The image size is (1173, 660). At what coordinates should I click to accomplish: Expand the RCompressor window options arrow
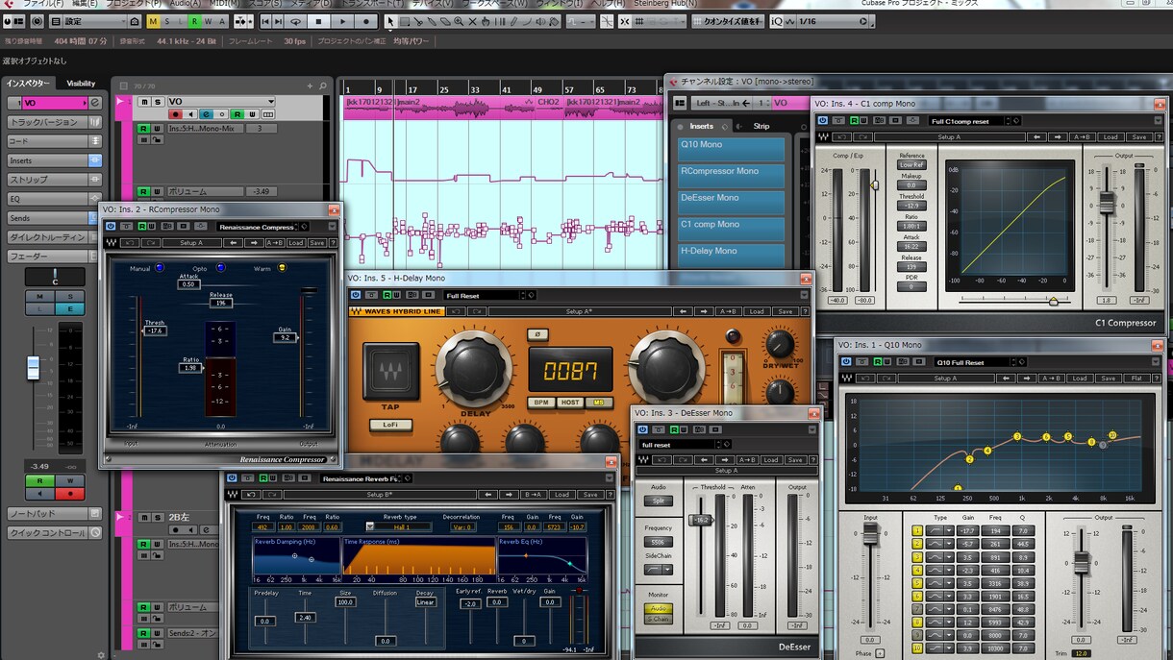[x=332, y=227]
